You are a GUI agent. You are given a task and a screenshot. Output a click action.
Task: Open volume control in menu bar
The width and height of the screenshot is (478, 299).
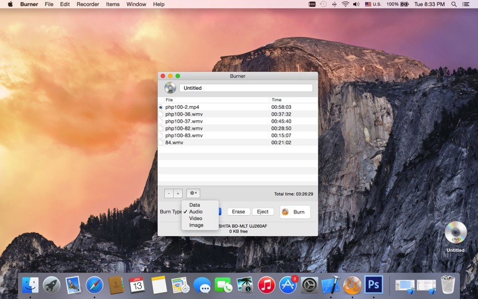[x=356, y=4]
